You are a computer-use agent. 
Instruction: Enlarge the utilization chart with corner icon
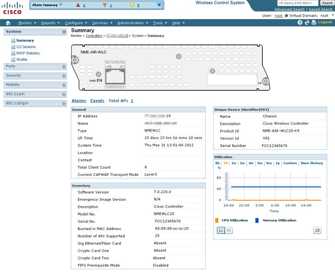317,230
